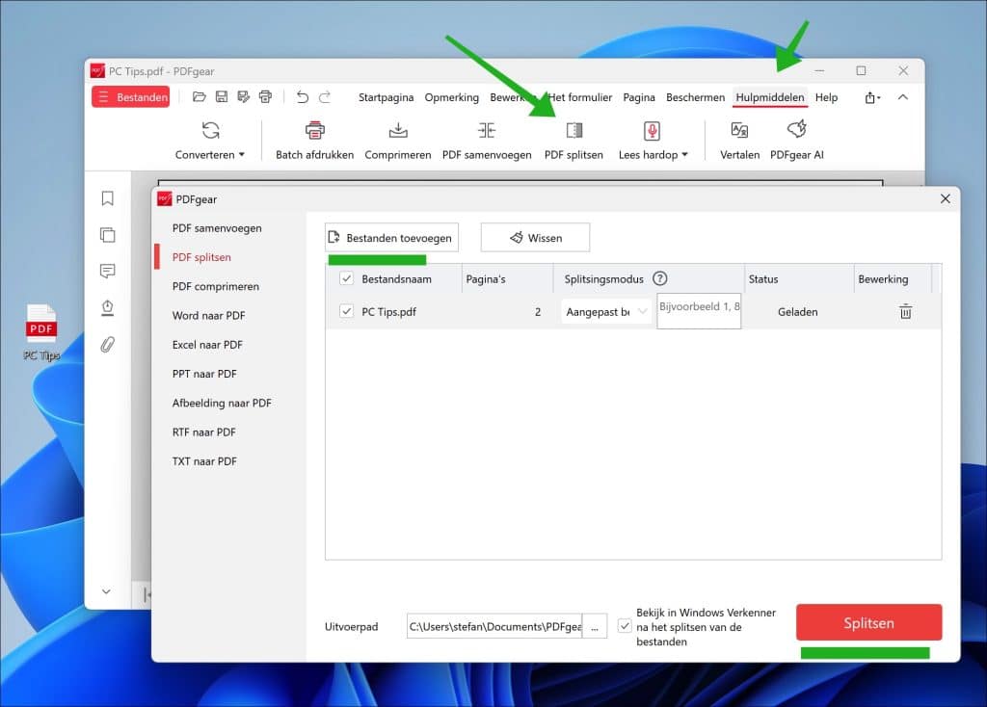987x707 pixels.
Task: Switch to the Startpagina tab
Action: (x=386, y=97)
